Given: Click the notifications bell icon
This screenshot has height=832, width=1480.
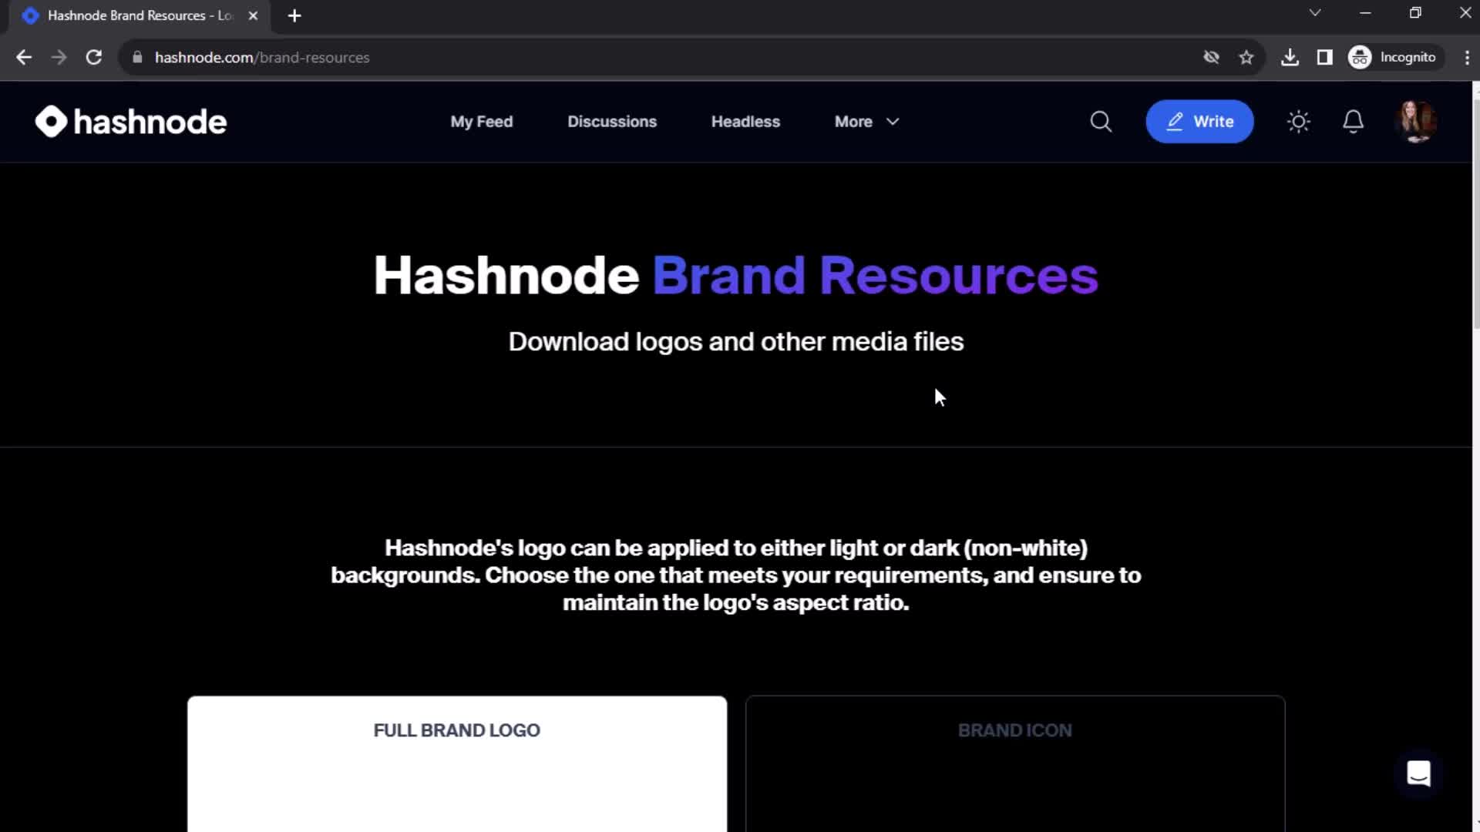Looking at the screenshot, I should pos(1353,121).
